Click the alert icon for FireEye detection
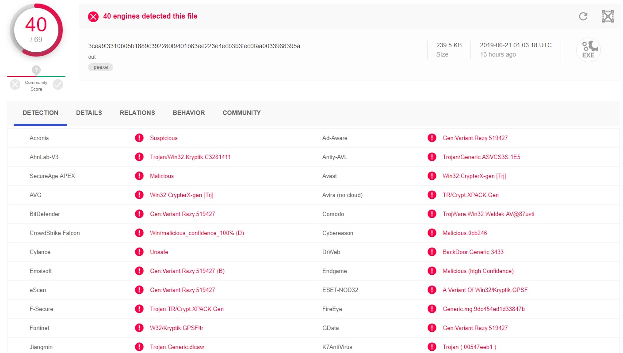The width and height of the screenshot is (623, 353). click(x=432, y=309)
